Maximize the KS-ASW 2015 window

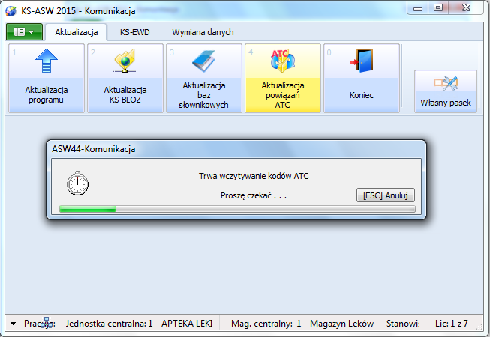[x=438, y=7]
